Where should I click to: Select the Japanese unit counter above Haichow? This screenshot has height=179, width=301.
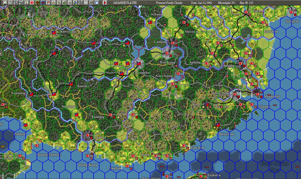263,22
